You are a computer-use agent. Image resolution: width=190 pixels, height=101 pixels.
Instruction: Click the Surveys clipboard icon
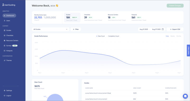4,46
